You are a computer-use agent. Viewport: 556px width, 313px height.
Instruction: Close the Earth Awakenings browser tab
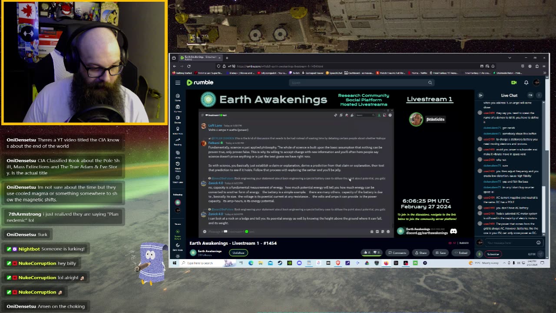tap(219, 57)
